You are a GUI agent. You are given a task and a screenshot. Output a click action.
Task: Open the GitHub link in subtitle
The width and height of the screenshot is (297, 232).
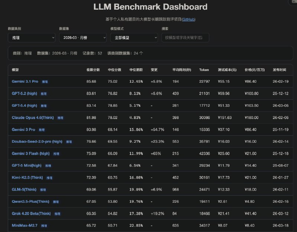point(189,19)
